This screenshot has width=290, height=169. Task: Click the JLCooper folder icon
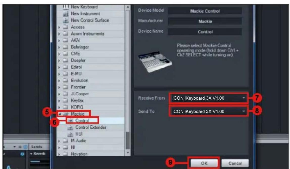[65, 94]
